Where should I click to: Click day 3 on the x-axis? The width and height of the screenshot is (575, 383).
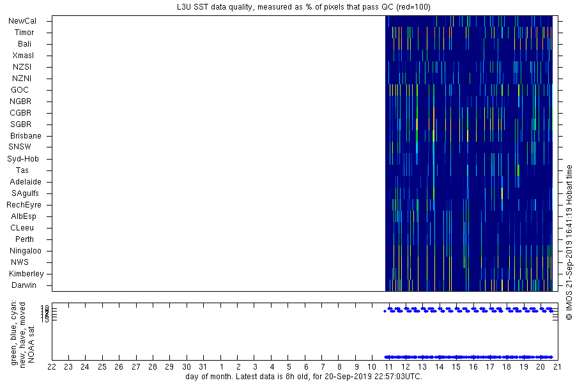(255, 367)
